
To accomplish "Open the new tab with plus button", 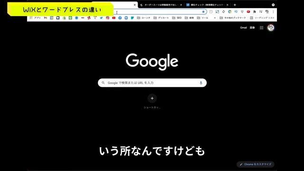I will [x=235, y=5].
